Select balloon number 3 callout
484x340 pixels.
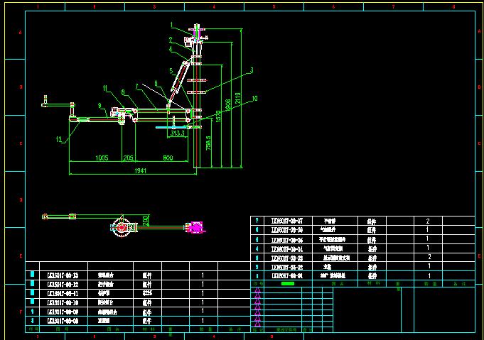click(x=252, y=70)
